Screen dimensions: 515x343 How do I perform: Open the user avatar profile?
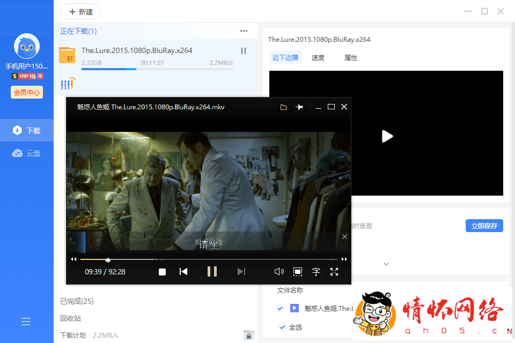tap(27, 46)
